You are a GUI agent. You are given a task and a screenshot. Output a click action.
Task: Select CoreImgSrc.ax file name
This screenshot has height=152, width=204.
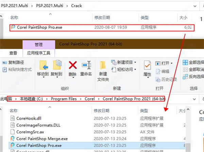click(30, 132)
